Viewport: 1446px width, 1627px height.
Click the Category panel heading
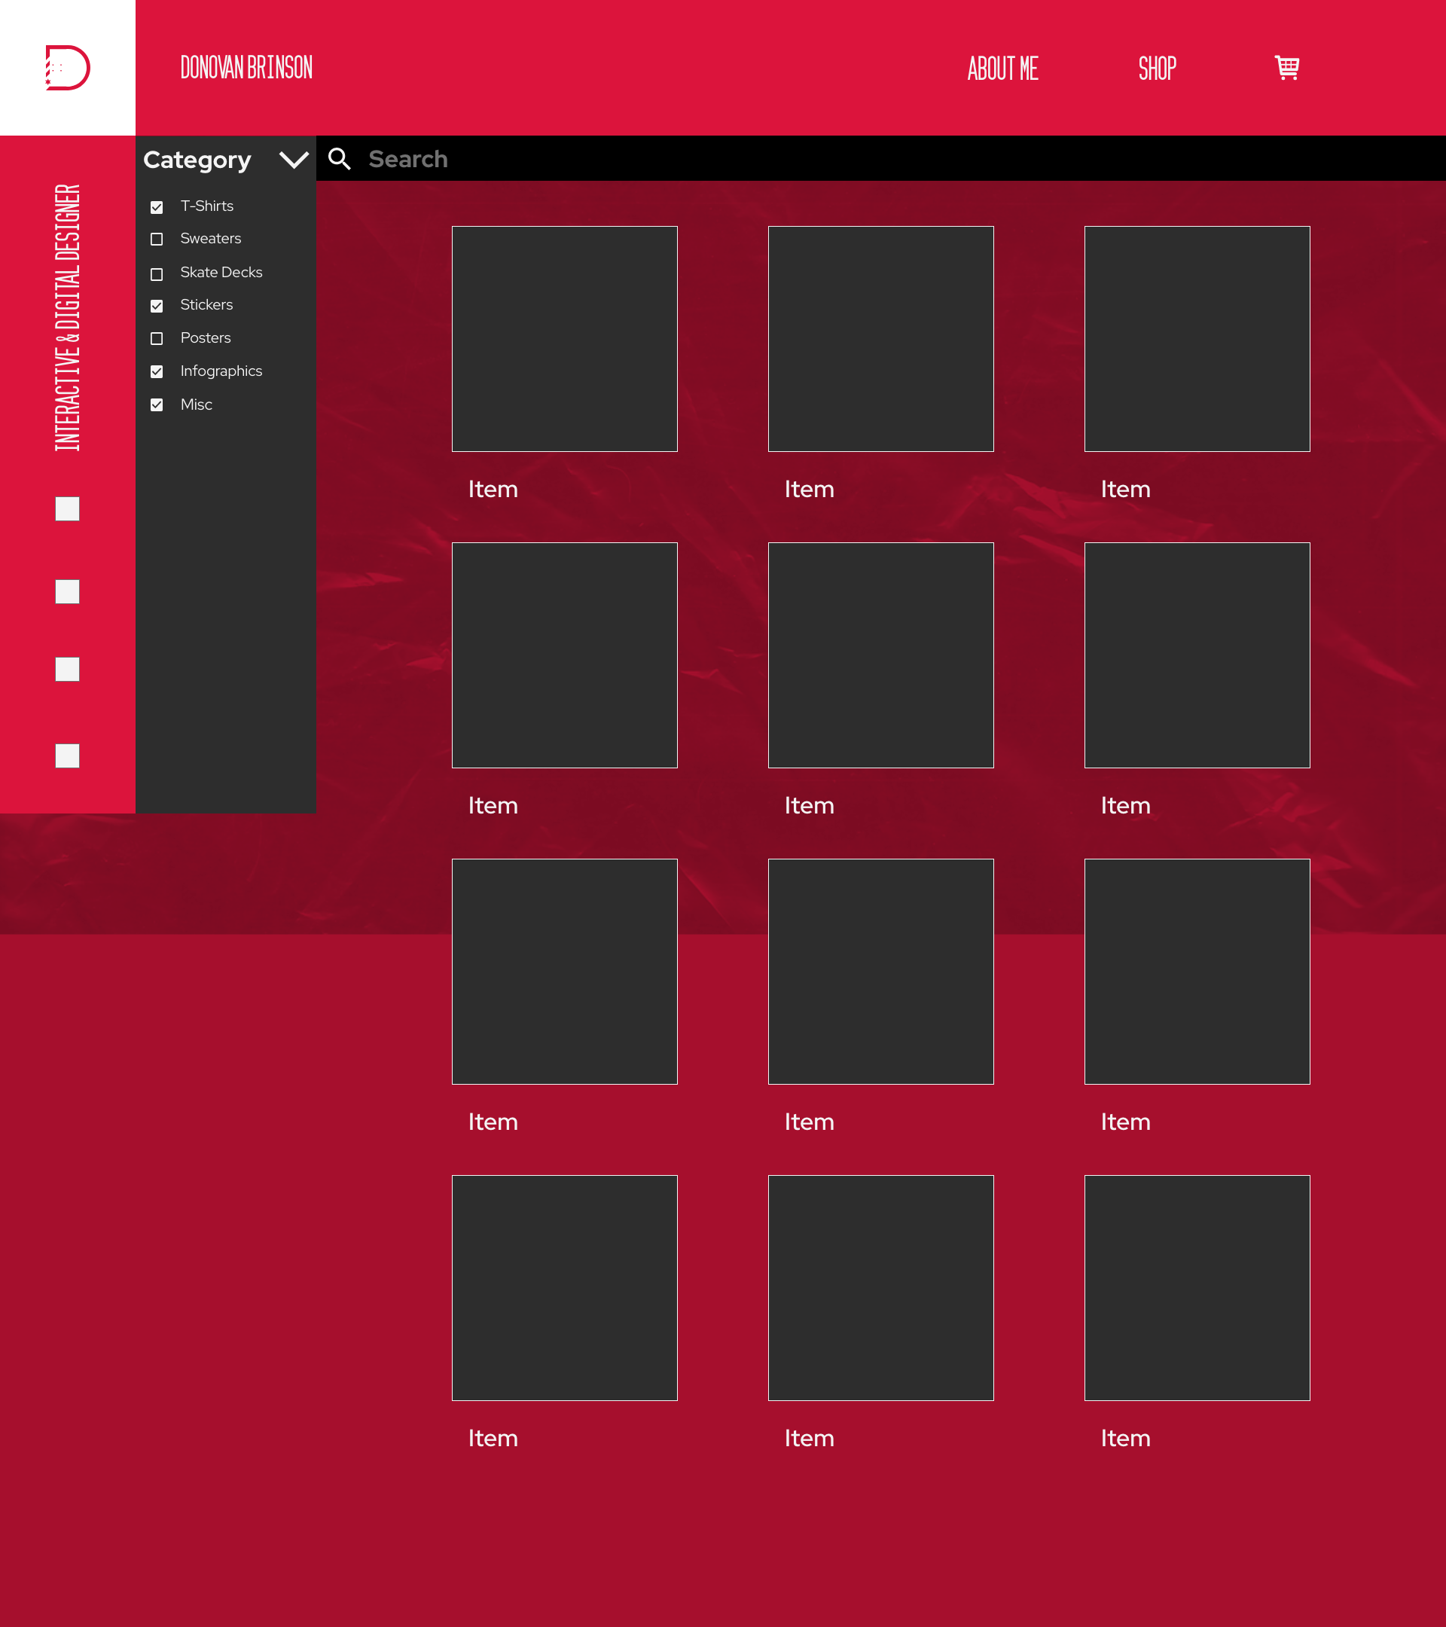click(197, 160)
